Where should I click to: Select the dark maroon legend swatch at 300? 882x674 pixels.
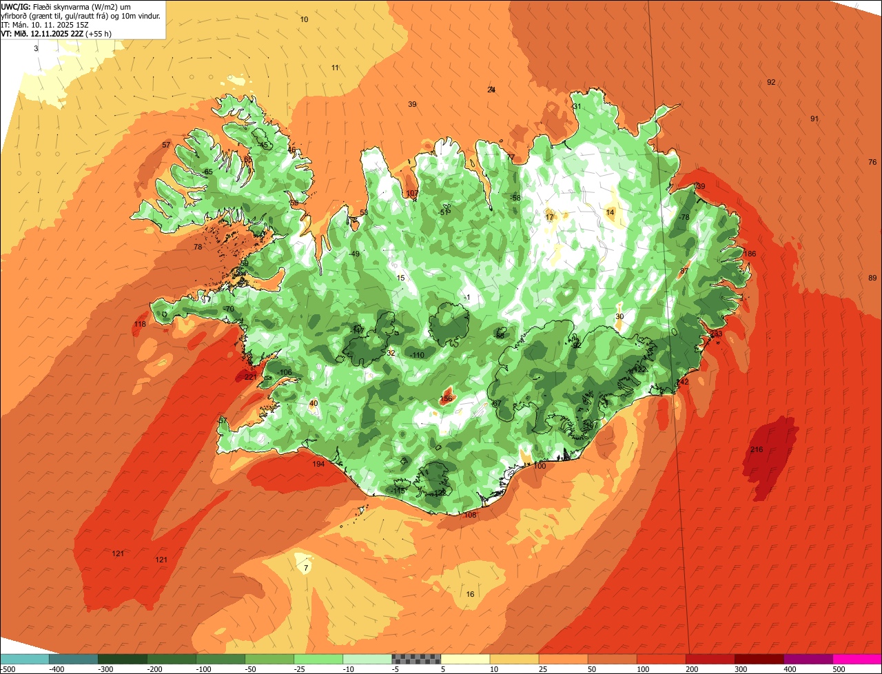click(x=759, y=659)
